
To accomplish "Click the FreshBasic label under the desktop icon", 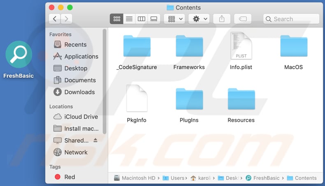I will [x=19, y=76].
